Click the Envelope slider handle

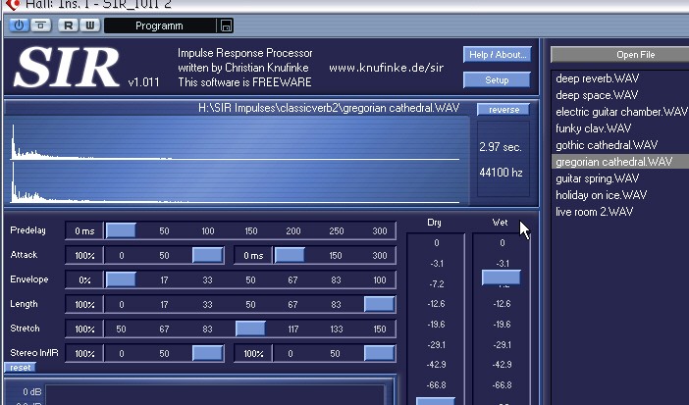pos(121,279)
